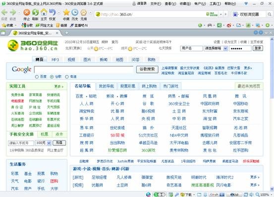This screenshot has height=197, width=274.
Task: Switch to the 热门游戏 navigation tab
Action: point(170,86)
